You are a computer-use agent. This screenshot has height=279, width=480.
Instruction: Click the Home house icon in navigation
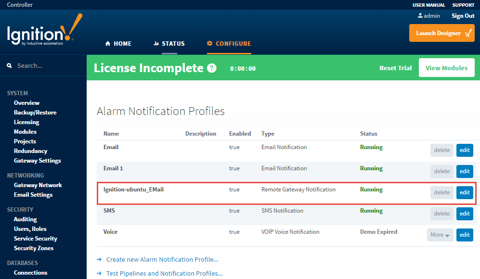click(x=107, y=43)
